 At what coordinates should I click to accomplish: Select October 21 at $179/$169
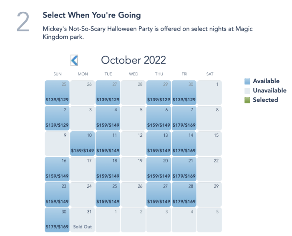[x=184, y=169]
